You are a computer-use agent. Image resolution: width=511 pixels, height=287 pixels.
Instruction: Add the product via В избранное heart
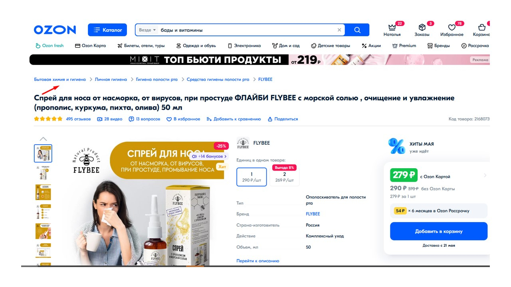(x=169, y=119)
